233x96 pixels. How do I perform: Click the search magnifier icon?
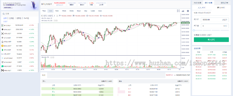click(3, 14)
